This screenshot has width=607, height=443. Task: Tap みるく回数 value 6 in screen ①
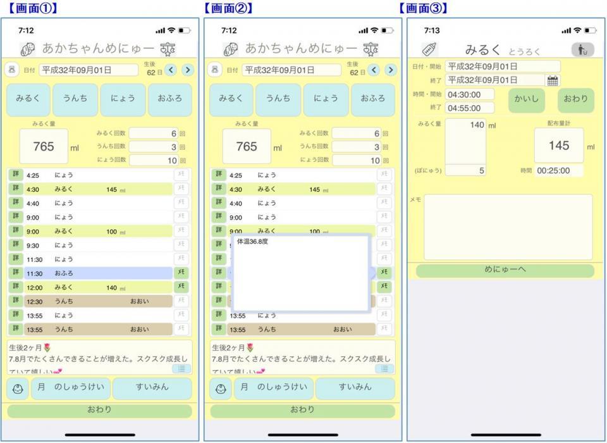(x=154, y=134)
